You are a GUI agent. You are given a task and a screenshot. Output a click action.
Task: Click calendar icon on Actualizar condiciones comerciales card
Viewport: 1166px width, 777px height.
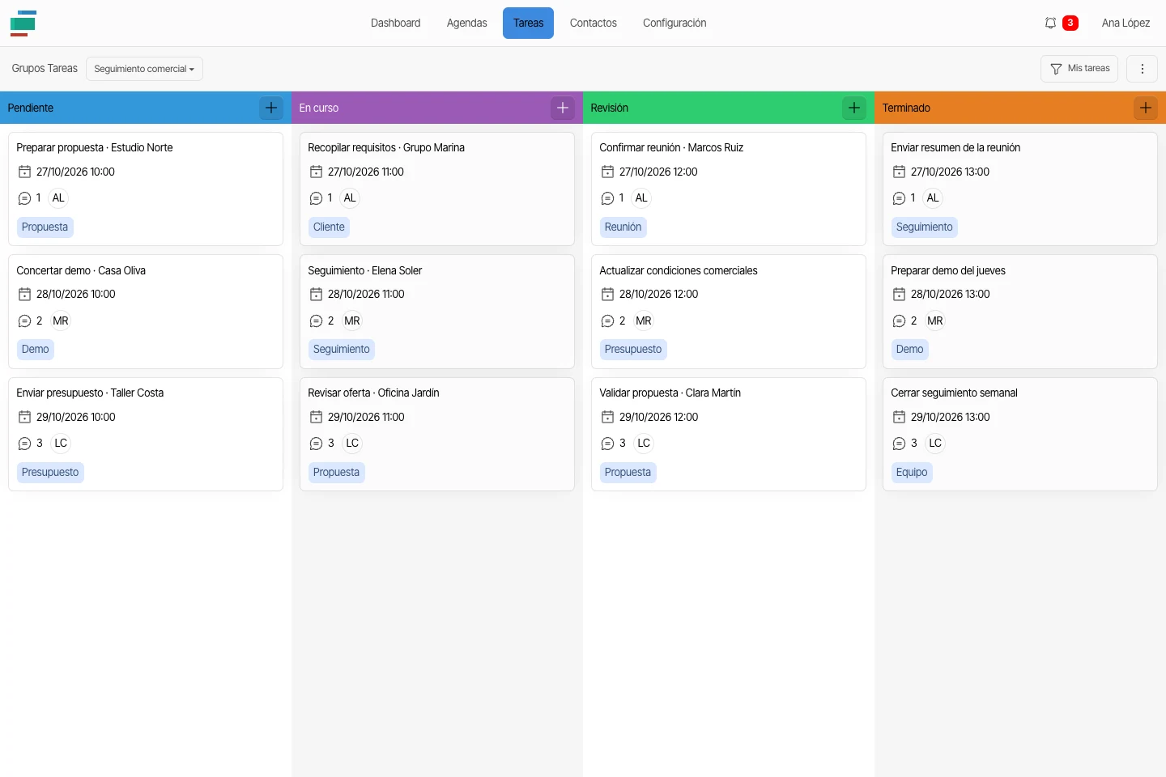pyautogui.click(x=607, y=295)
